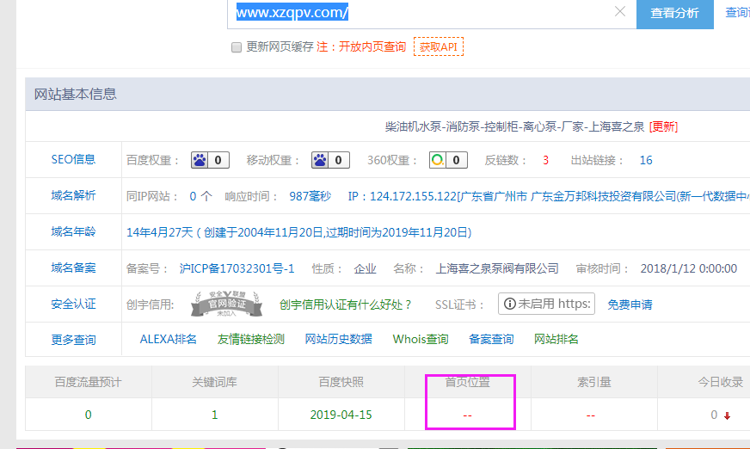Click the IP address 124.172.155.122 link
Screen dimensions: 750x449
tap(413, 196)
